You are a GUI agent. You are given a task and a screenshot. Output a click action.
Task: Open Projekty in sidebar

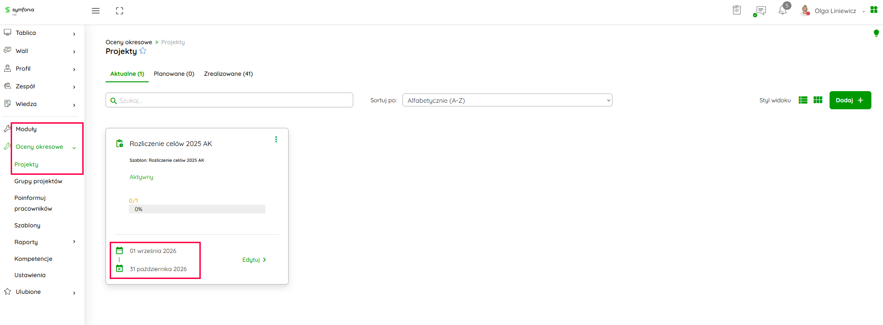click(x=26, y=165)
